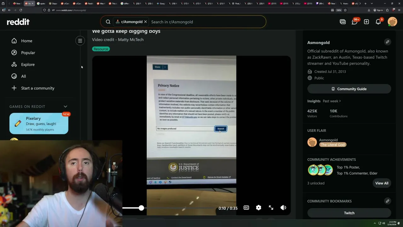Click the address bar URL
The image size is (403, 227).
coord(71,10)
